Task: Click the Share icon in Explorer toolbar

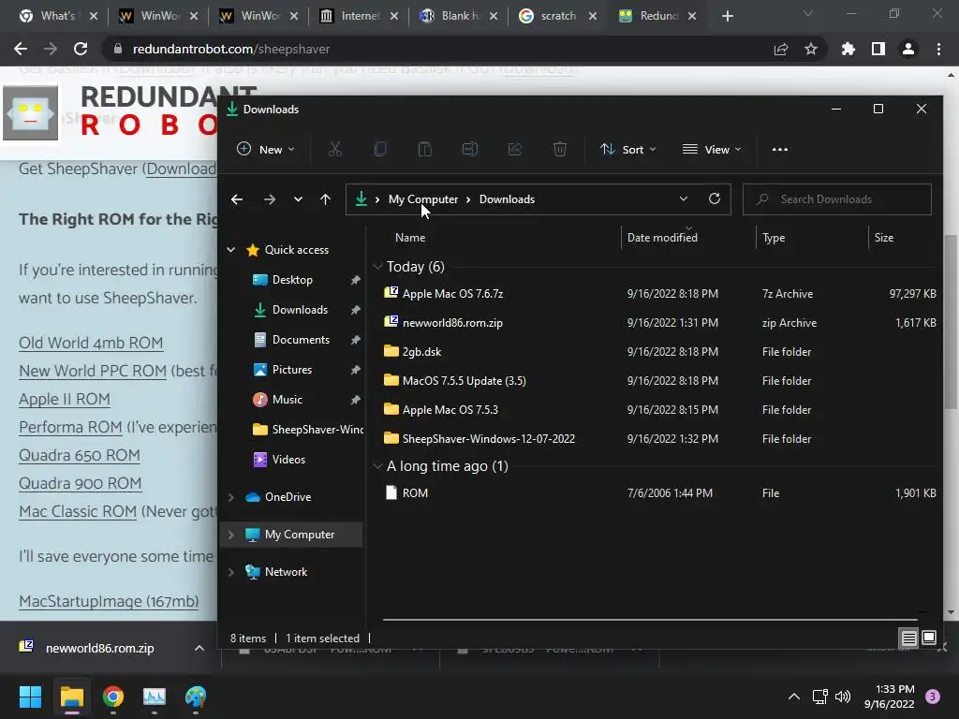Action: pos(515,149)
